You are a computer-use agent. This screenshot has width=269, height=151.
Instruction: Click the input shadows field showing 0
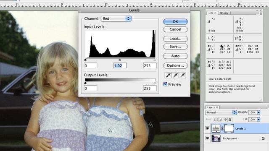(90, 65)
